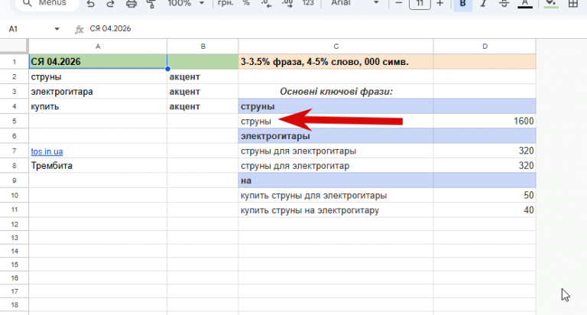
Task: Select струны для электрогитары cell in row 7
Action: 336,151
